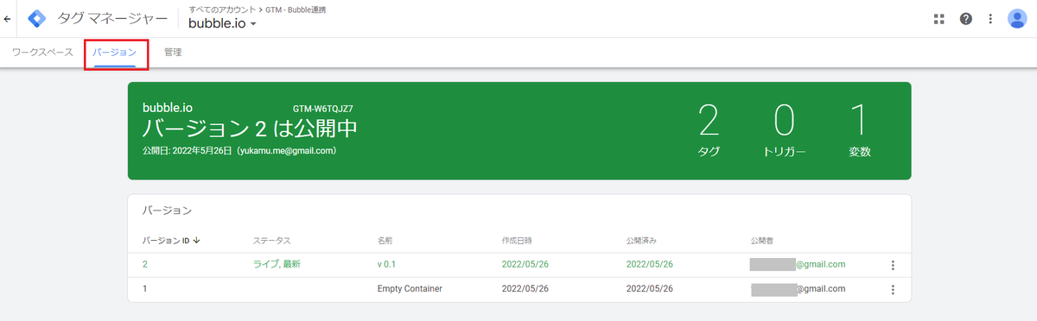Open version ID 1 link

(x=145, y=288)
